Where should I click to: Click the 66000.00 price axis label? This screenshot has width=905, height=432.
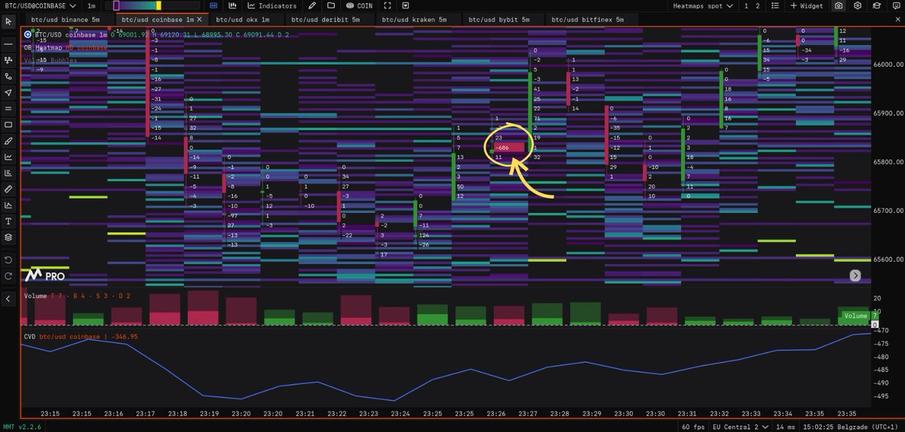pos(887,65)
